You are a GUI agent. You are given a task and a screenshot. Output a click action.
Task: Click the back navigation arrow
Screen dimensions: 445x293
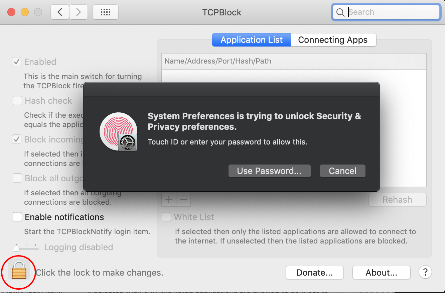[x=59, y=12]
